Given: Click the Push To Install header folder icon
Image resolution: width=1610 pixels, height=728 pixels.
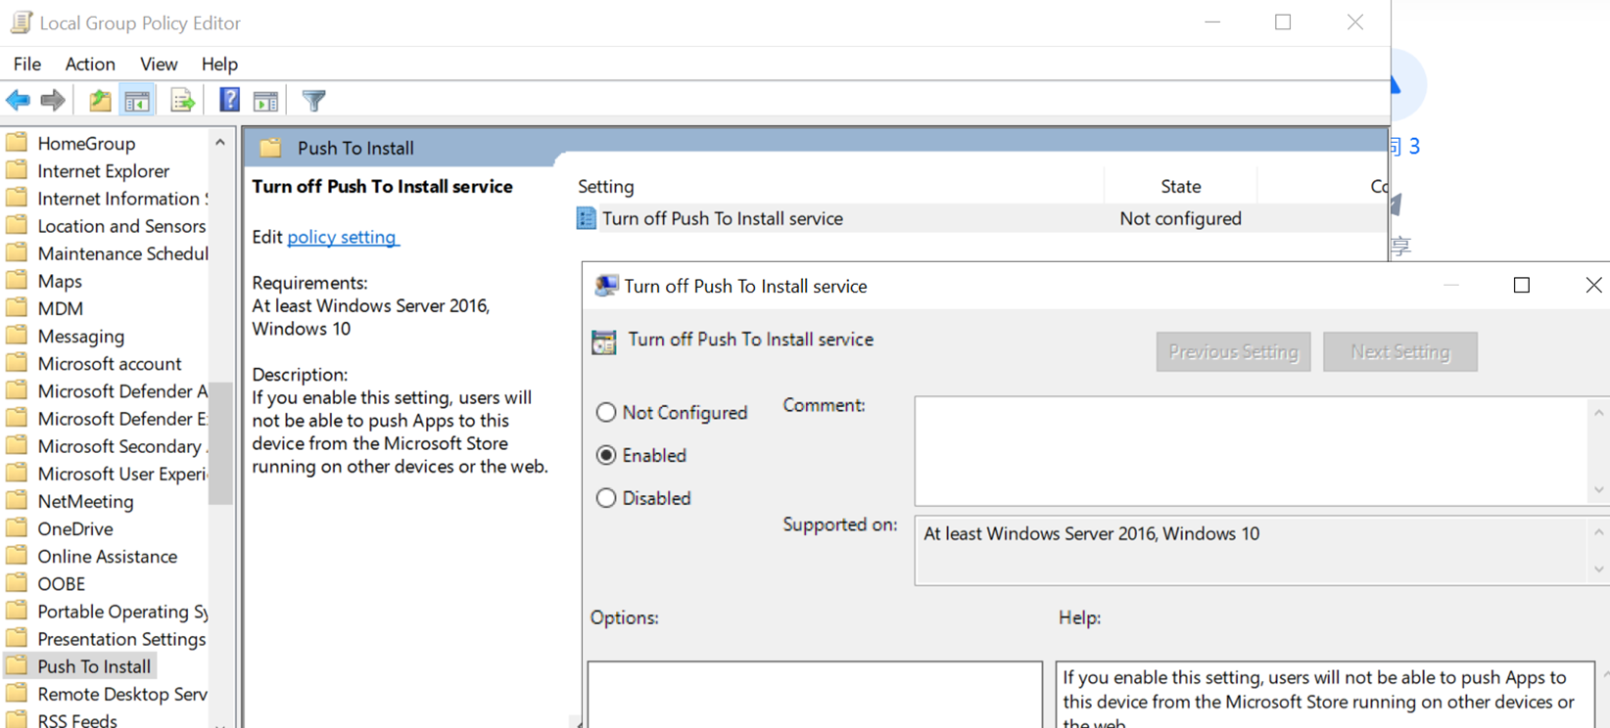Looking at the screenshot, I should (270, 148).
